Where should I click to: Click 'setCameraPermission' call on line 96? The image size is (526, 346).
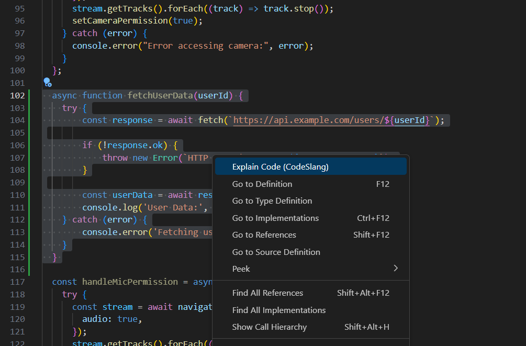point(120,21)
